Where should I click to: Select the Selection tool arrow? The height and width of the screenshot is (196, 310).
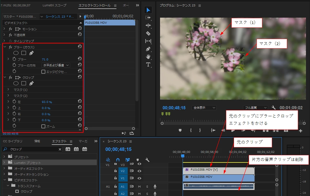[148, 10]
